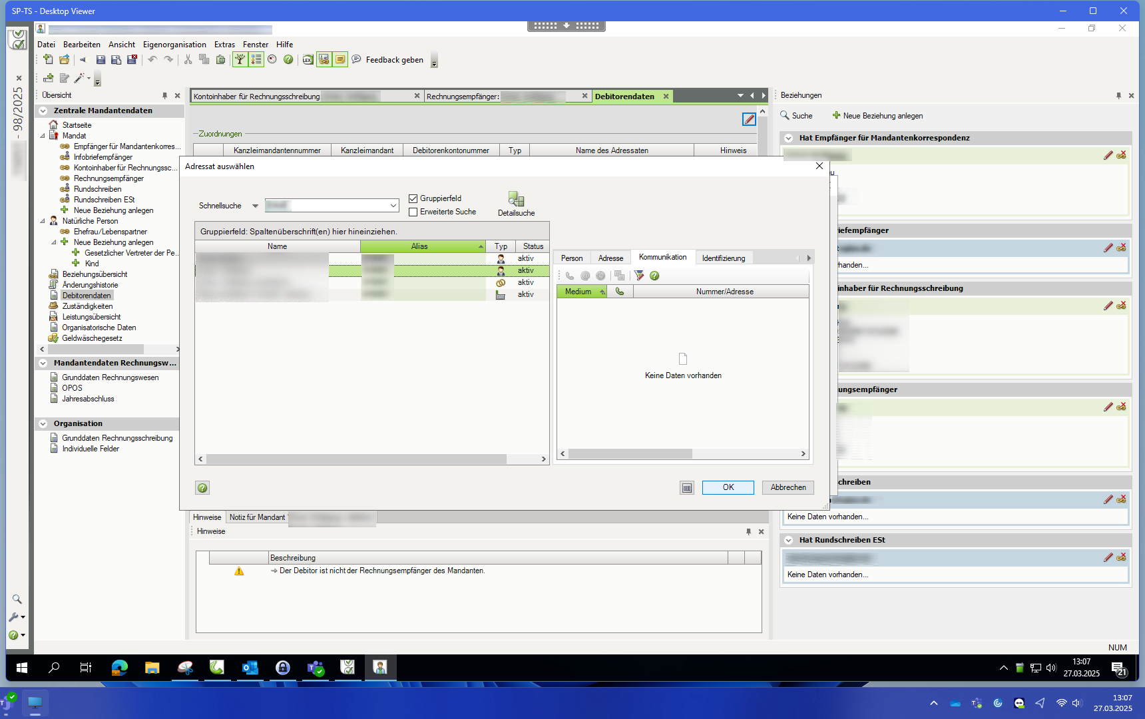
Task: Click the edit pencil icon above Zuordnungen
Action: pos(749,119)
